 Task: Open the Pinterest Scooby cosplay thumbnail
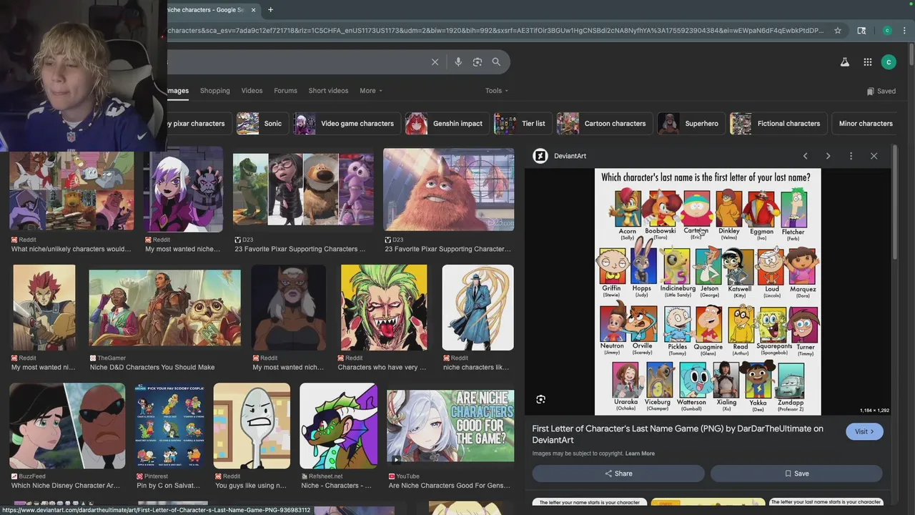[169, 426]
